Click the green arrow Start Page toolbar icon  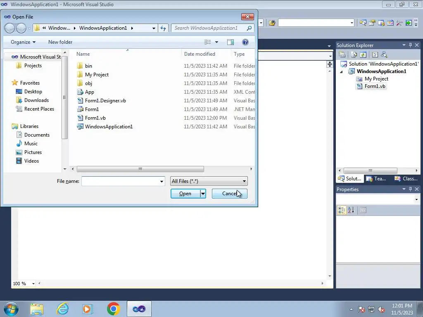point(409,23)
